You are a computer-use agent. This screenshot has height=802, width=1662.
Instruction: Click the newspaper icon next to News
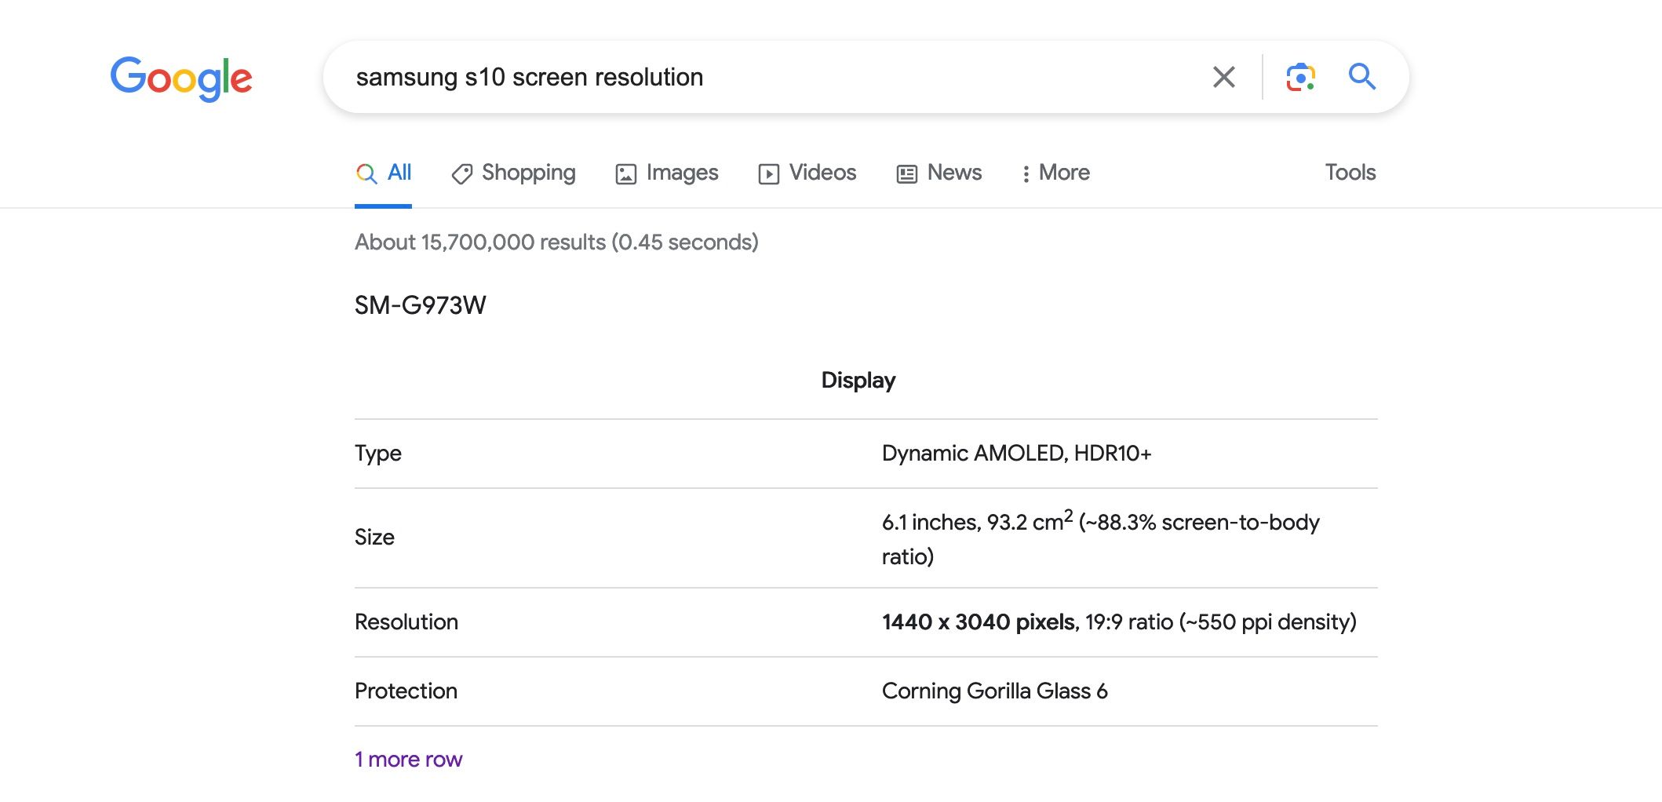pyautogui.click(x=906, y=173)
